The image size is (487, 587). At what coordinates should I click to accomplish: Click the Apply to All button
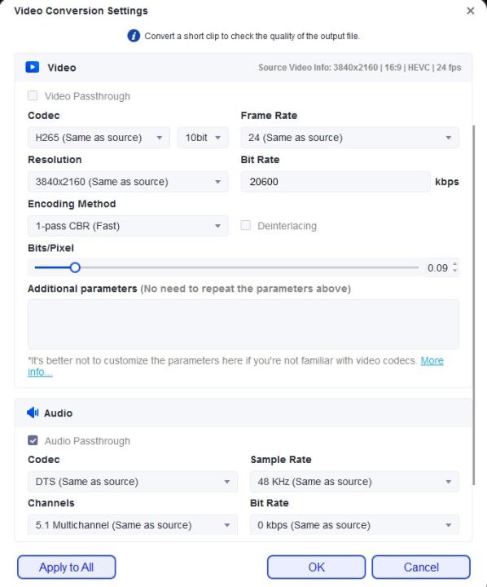tap(66, 567)
